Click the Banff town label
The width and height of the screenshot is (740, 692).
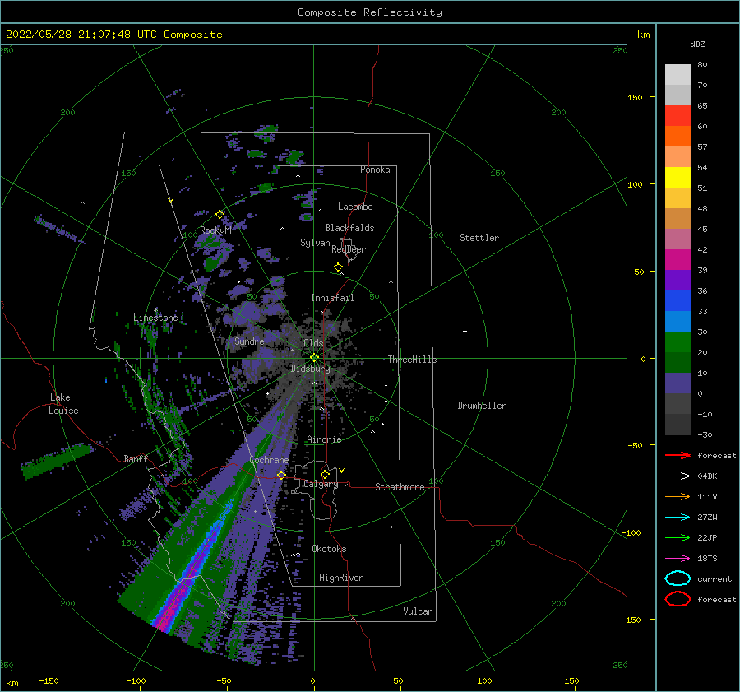pyautogui.click(x=136, y=458)
